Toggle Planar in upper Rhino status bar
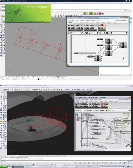 64,79
